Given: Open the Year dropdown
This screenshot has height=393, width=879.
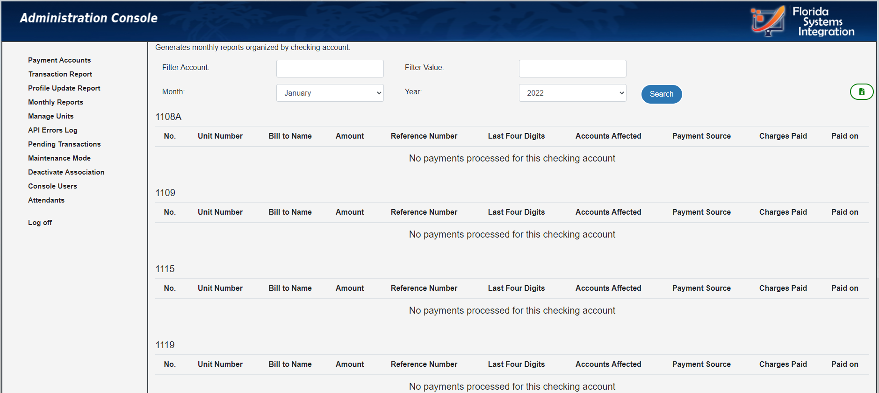Looking at the screenshot, I should 572,93.
